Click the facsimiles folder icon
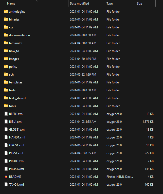This screenshot has height=194, width=163. pyautogui.click(x=6, y=43)
